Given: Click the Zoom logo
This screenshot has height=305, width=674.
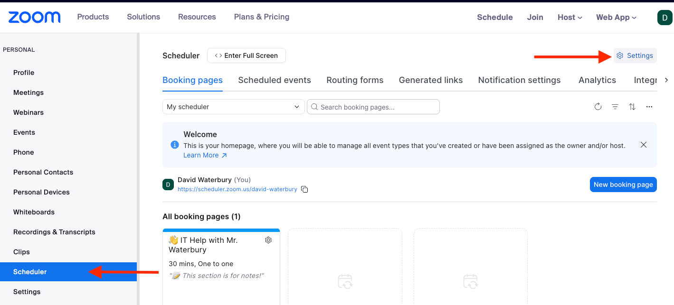Looking at the screenshot, I should pyautogui.click(x=34, y=17).
